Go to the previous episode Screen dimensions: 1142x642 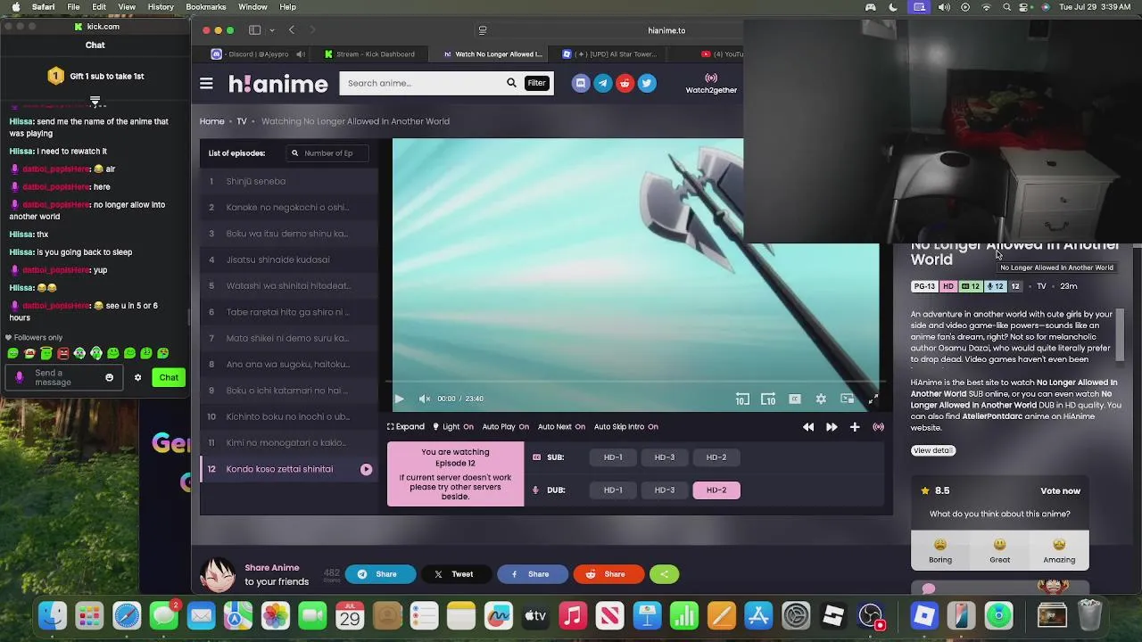[x=808, y=427]
